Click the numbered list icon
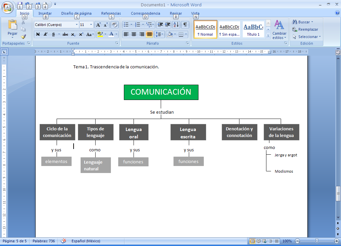Viewport: 341px width, 246px height. (x=138, y=25)
